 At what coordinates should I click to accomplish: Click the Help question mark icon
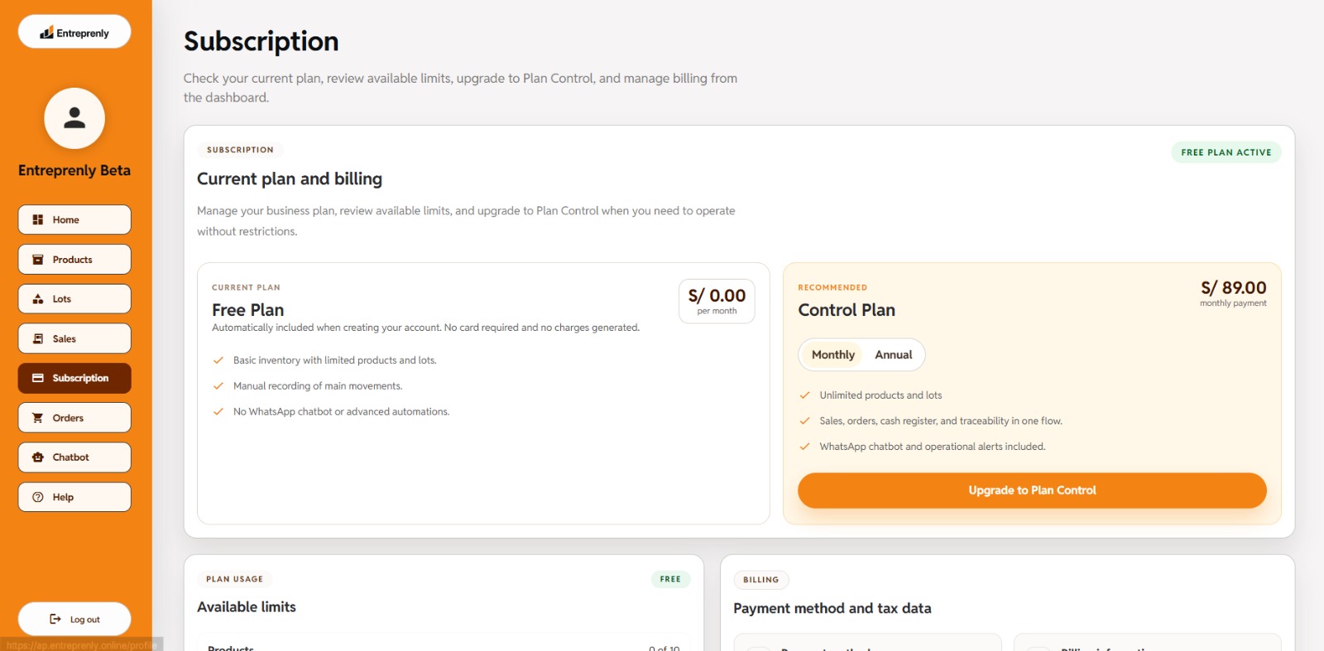[37, 497]
